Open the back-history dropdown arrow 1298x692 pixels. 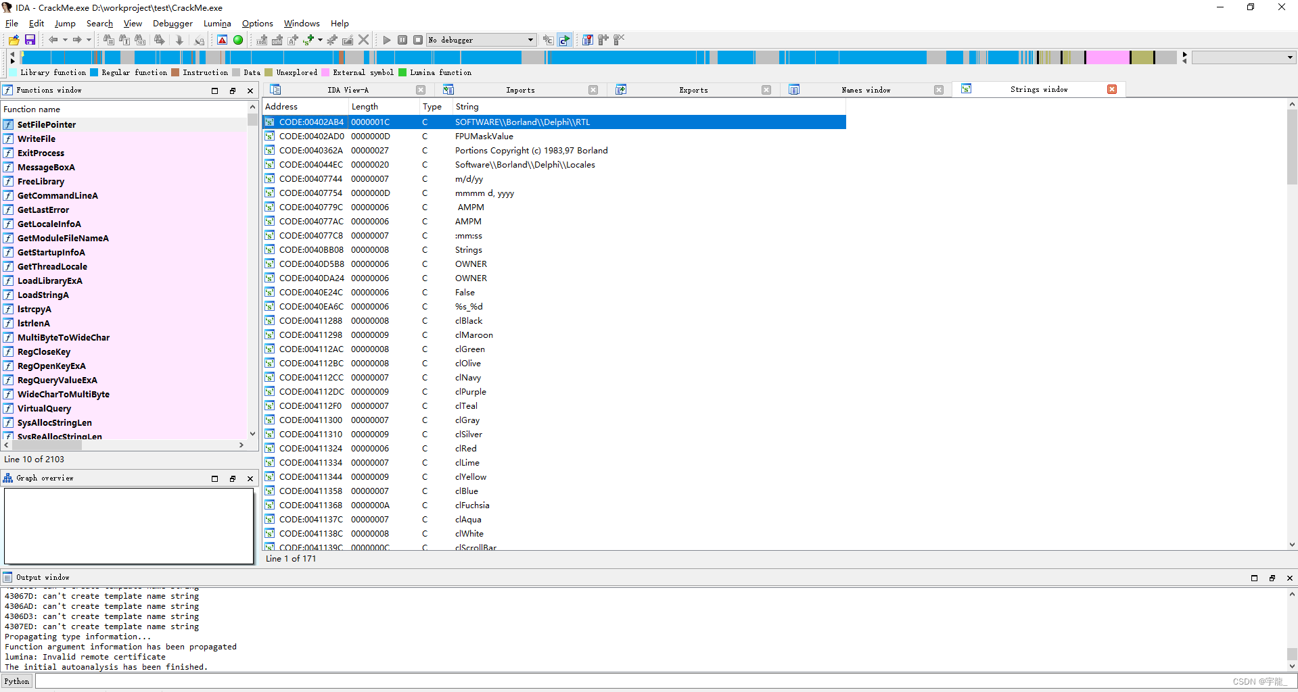click(65, 40)
